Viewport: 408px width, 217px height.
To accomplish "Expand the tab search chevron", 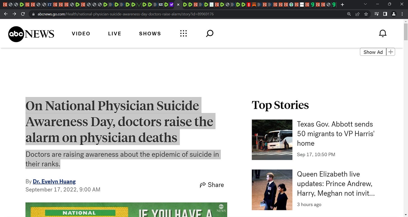I will [x=365, y=4].
